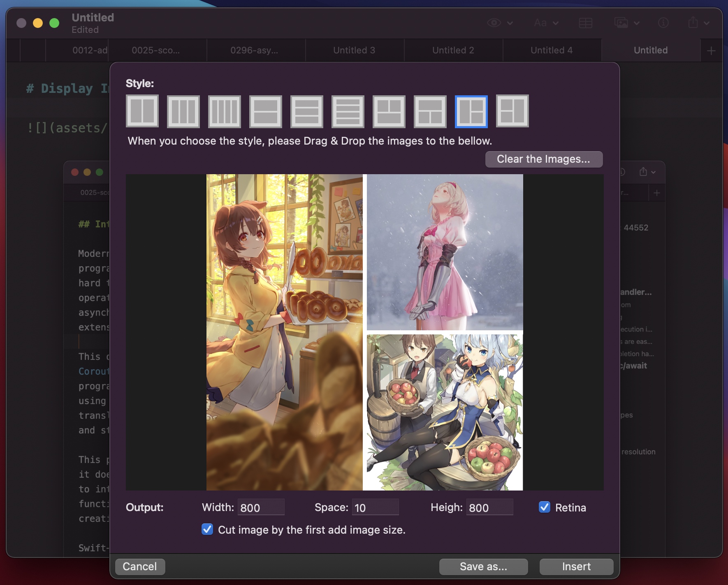The width and height of the screenshot is (728, 585).
Task: Switch to the Untitled 4 tab
Action: 552,51
